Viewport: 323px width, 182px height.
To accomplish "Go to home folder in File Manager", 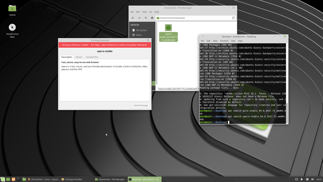I will tap(152, 18).
